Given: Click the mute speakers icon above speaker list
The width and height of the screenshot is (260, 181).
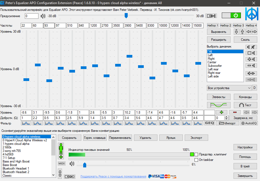Looking at the screenshot, I should [251, 47].
